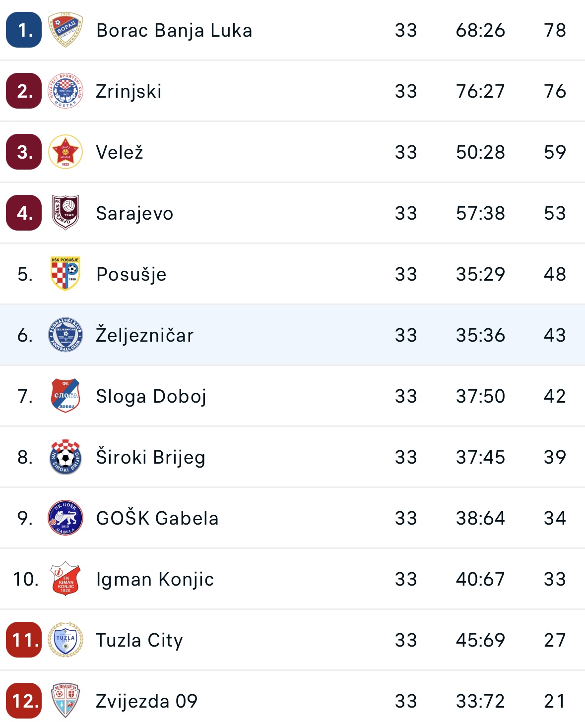Tap the Igman Konjic table row name
Viewport: 585px width, 722px height.
(x=155, y=579)
